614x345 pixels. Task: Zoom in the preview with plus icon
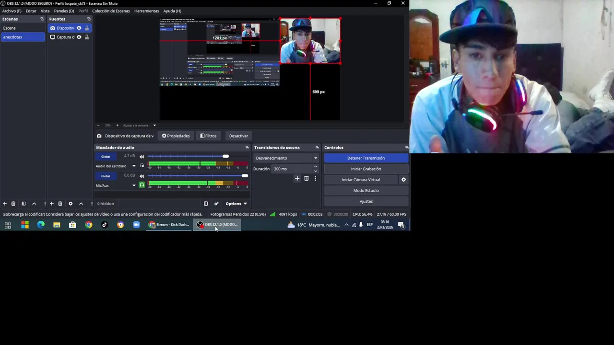[117, 126]
